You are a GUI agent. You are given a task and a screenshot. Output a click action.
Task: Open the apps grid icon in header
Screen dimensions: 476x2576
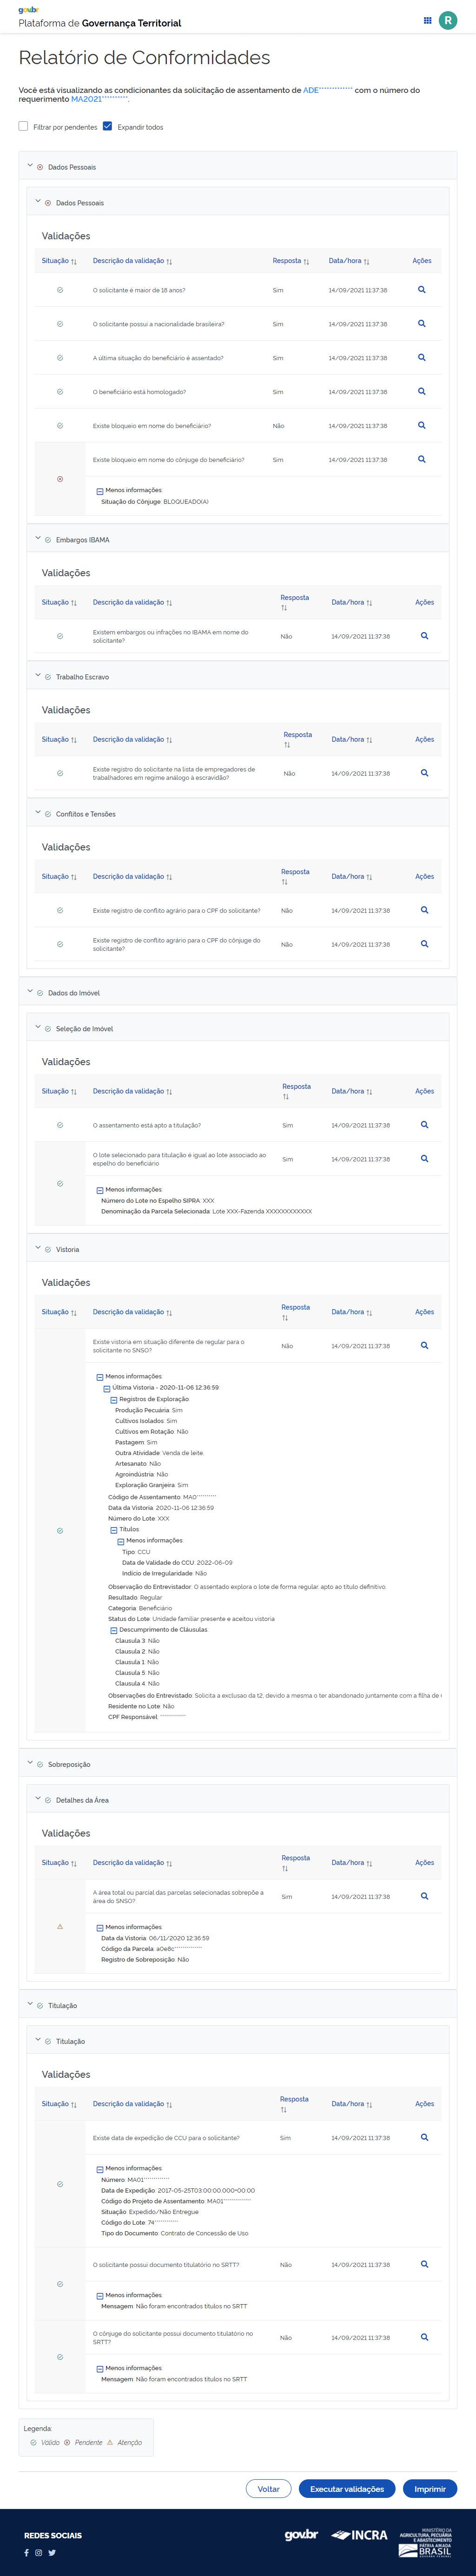point(427,20)
